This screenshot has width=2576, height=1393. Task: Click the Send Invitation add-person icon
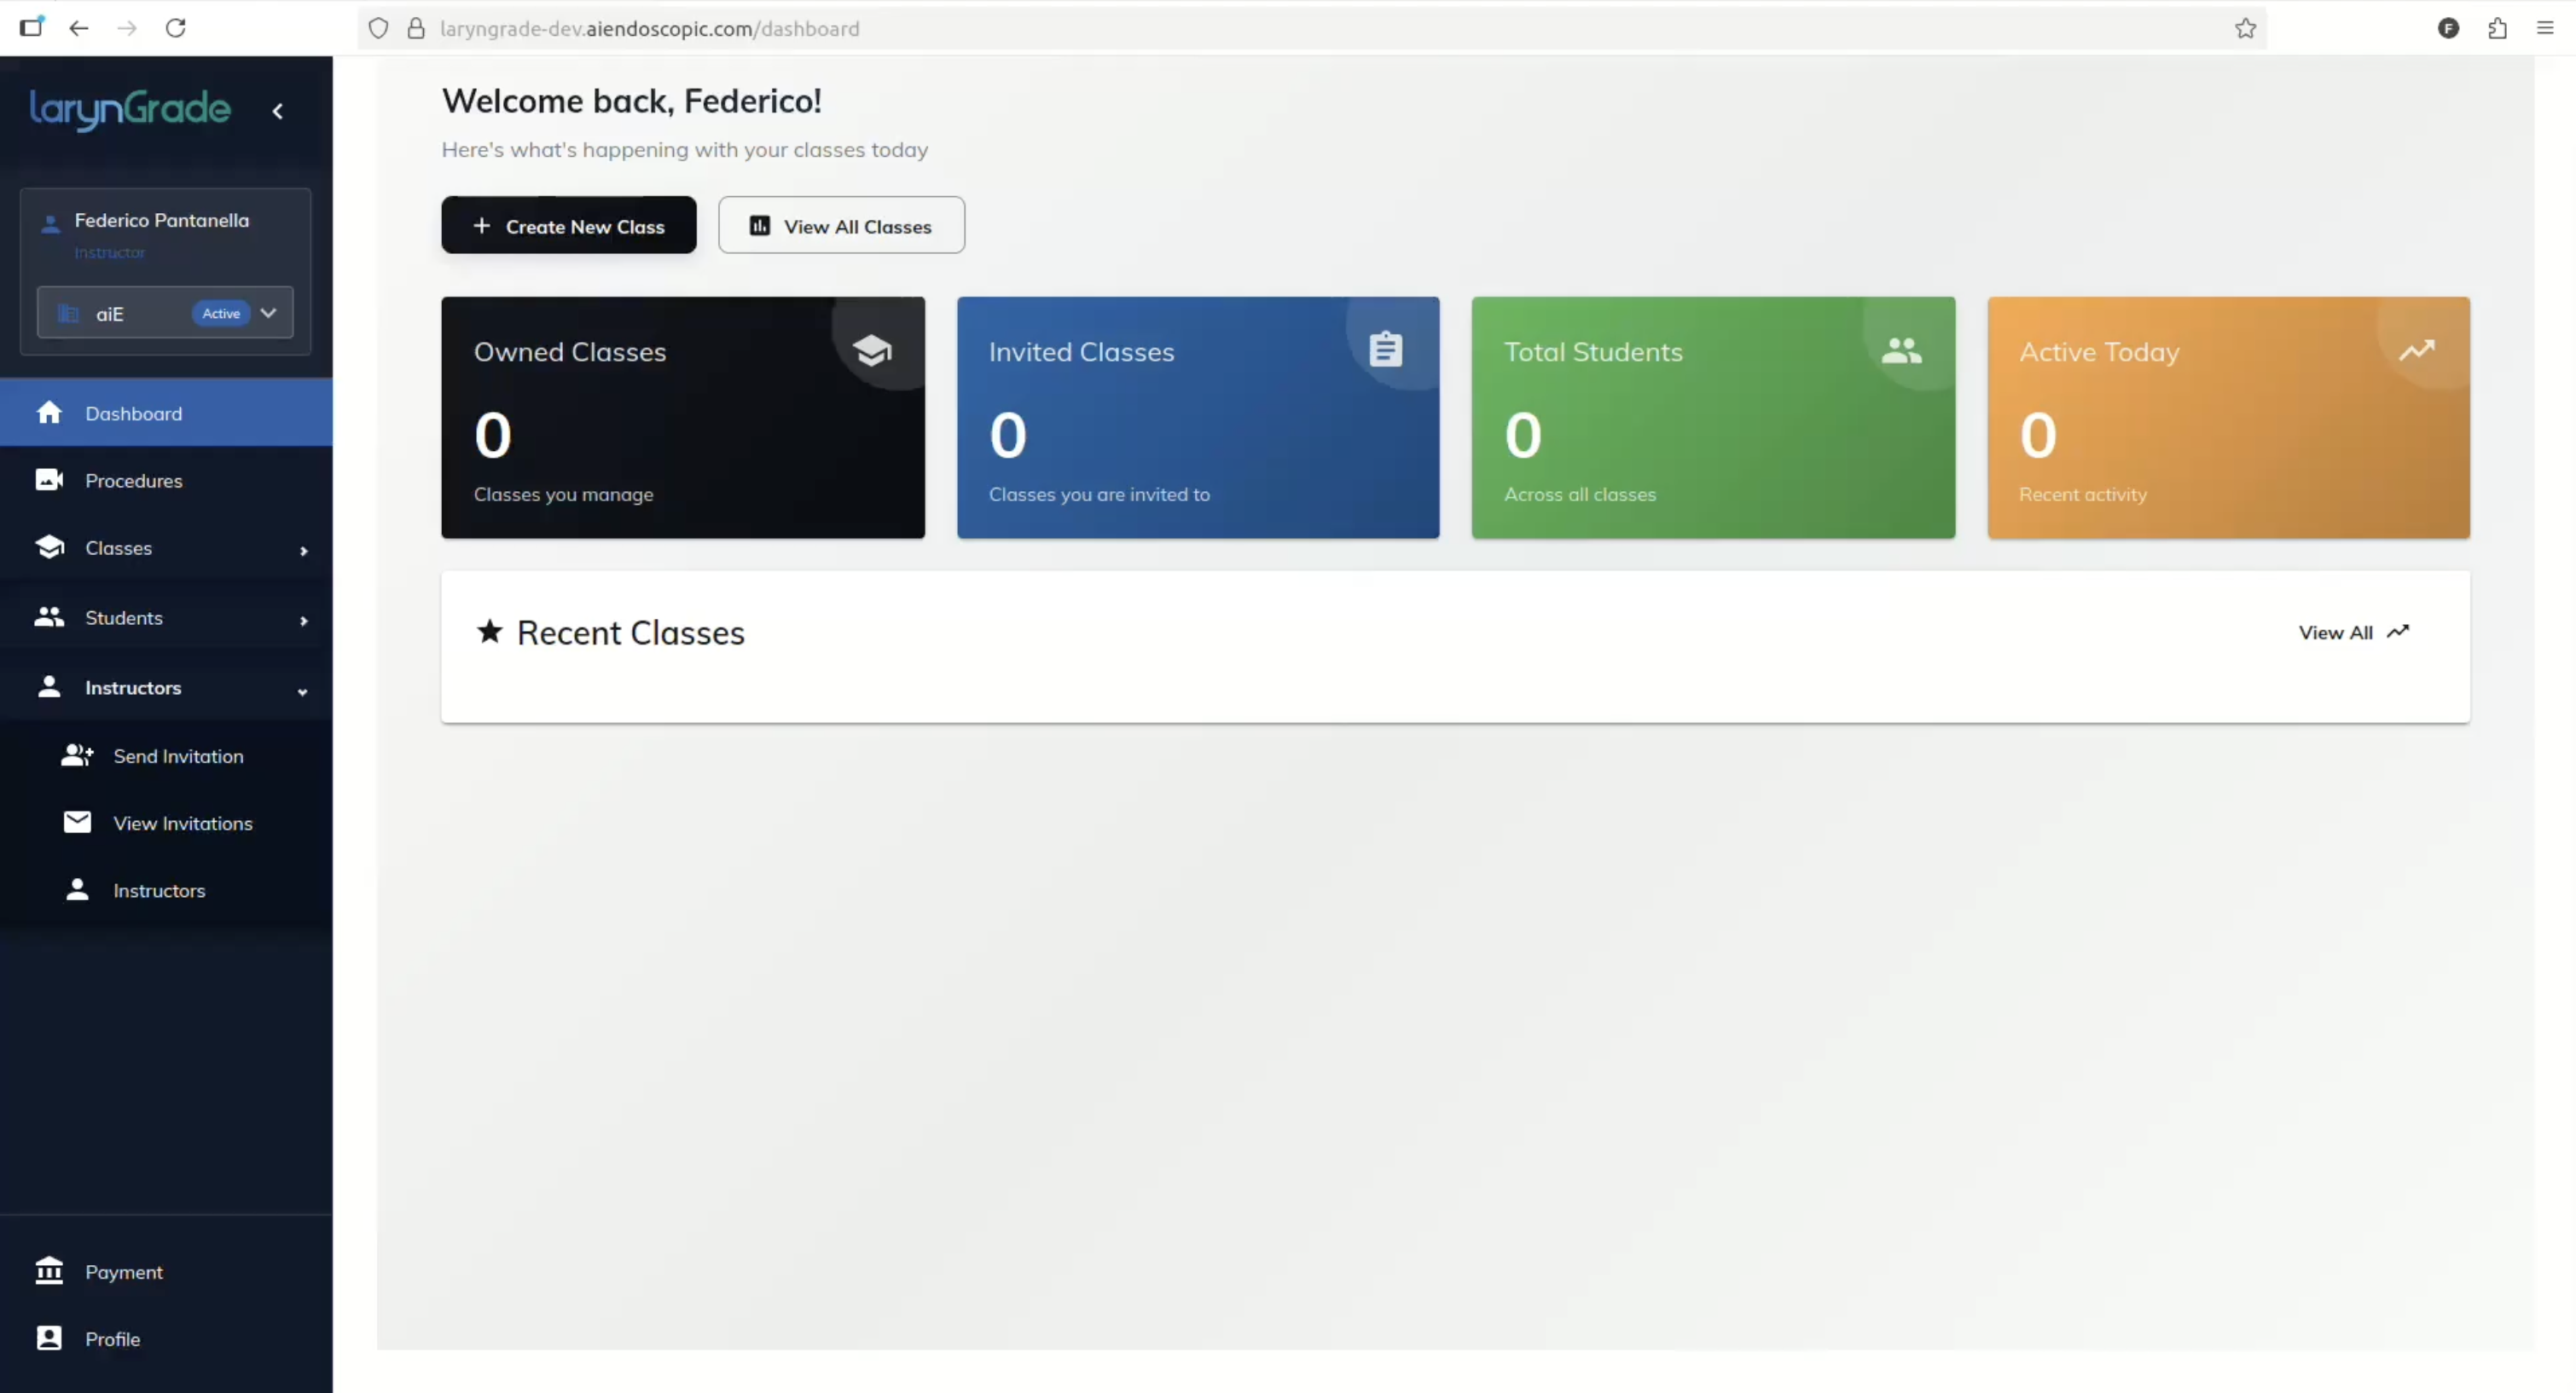coord(77,755)
